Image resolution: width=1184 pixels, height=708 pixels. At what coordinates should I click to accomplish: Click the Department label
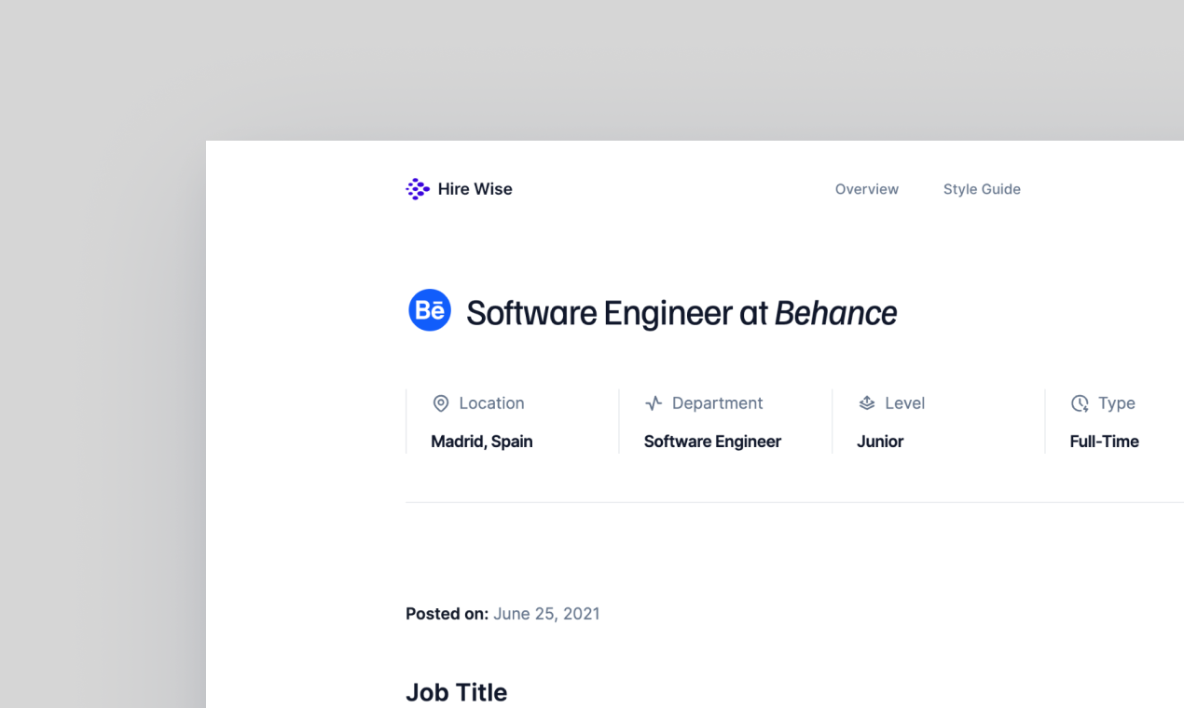(x=718, y=403)
